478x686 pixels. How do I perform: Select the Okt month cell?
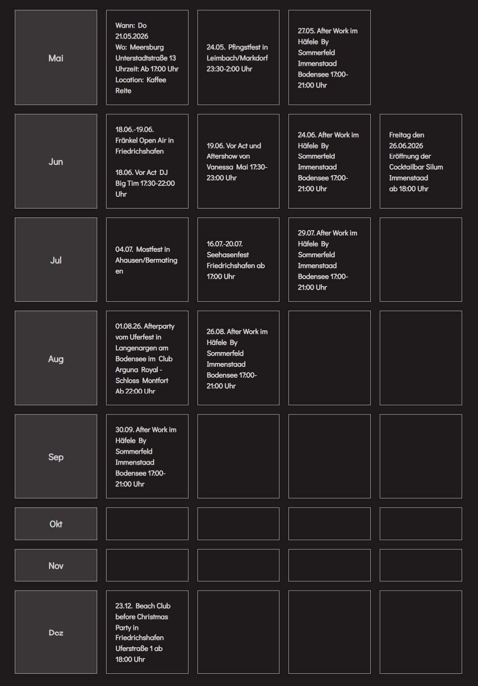coord(56,524)
